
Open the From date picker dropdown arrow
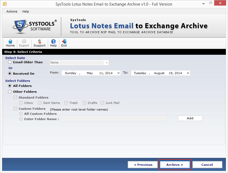(118, 73)
